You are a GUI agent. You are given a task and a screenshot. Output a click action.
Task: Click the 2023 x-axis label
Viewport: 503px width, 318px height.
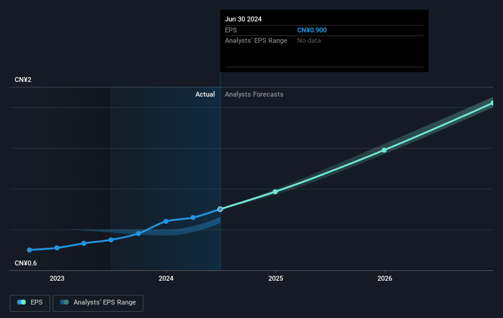click(x=57, y=279)
